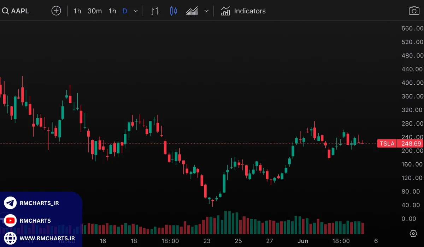Click the TSLA 248.69 price label

click(400, 144)
